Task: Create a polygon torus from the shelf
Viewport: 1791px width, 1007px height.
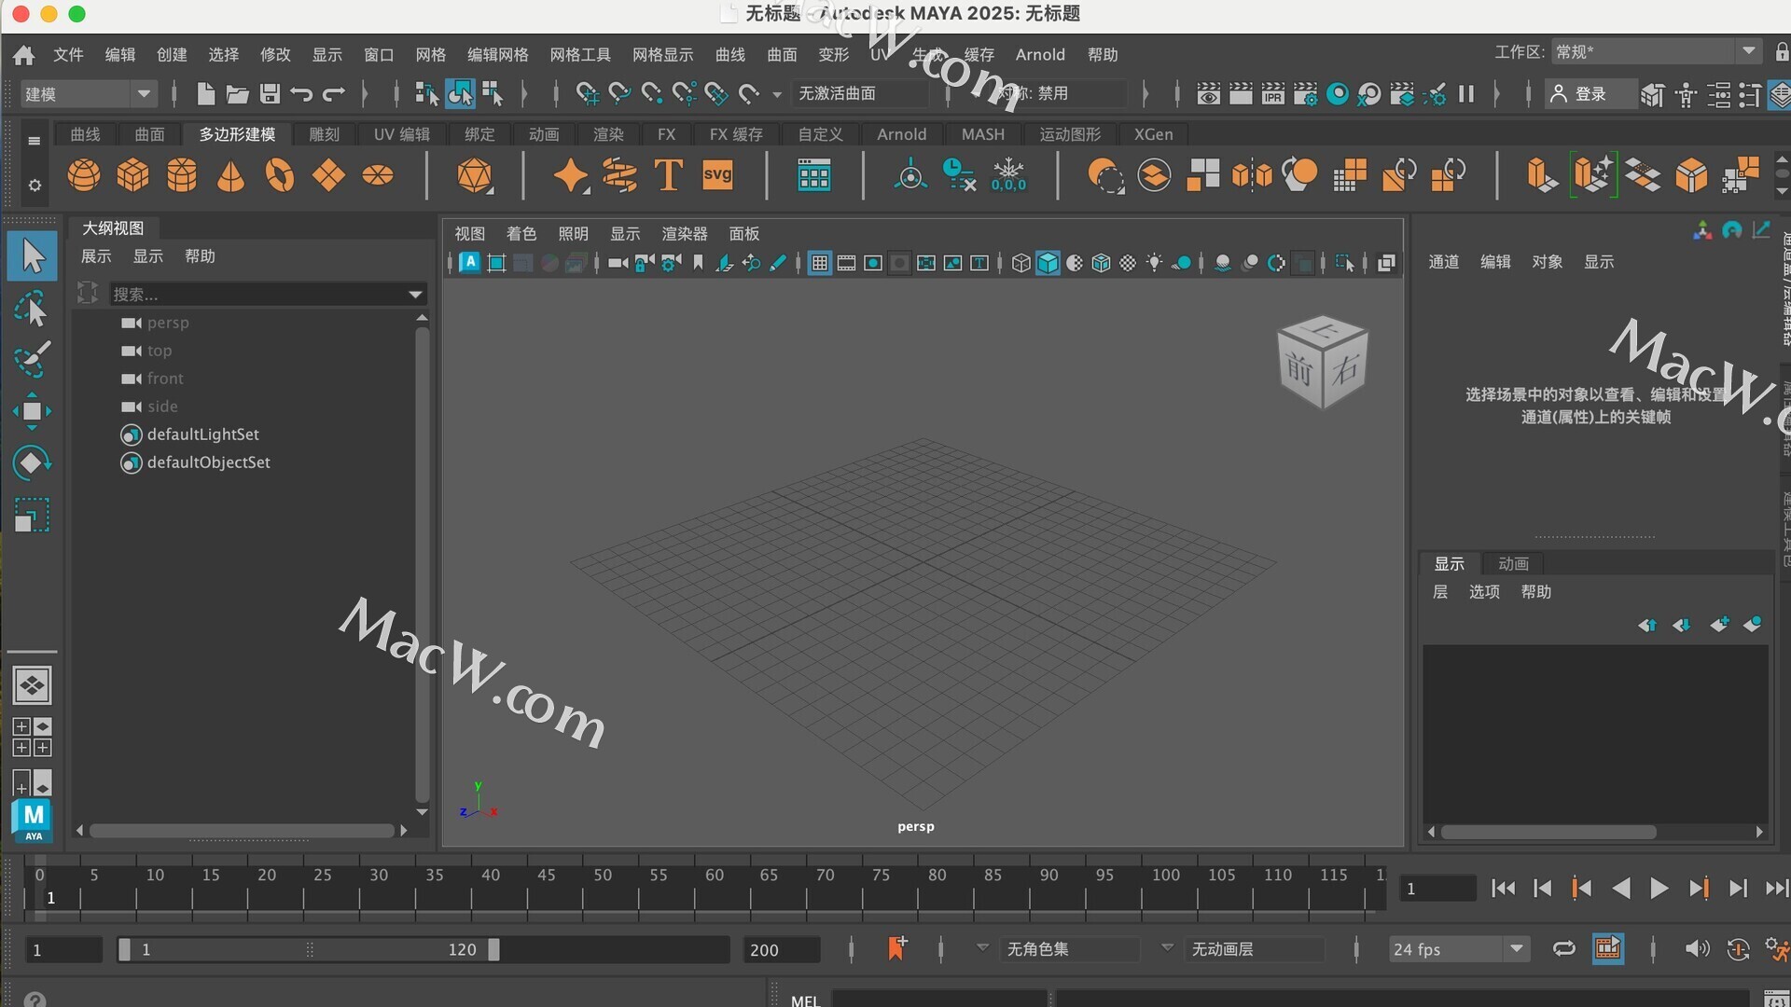Action: pos(280,175)
